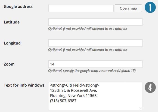Click the Google address label

pyautogui.click(x=18, y=7)
